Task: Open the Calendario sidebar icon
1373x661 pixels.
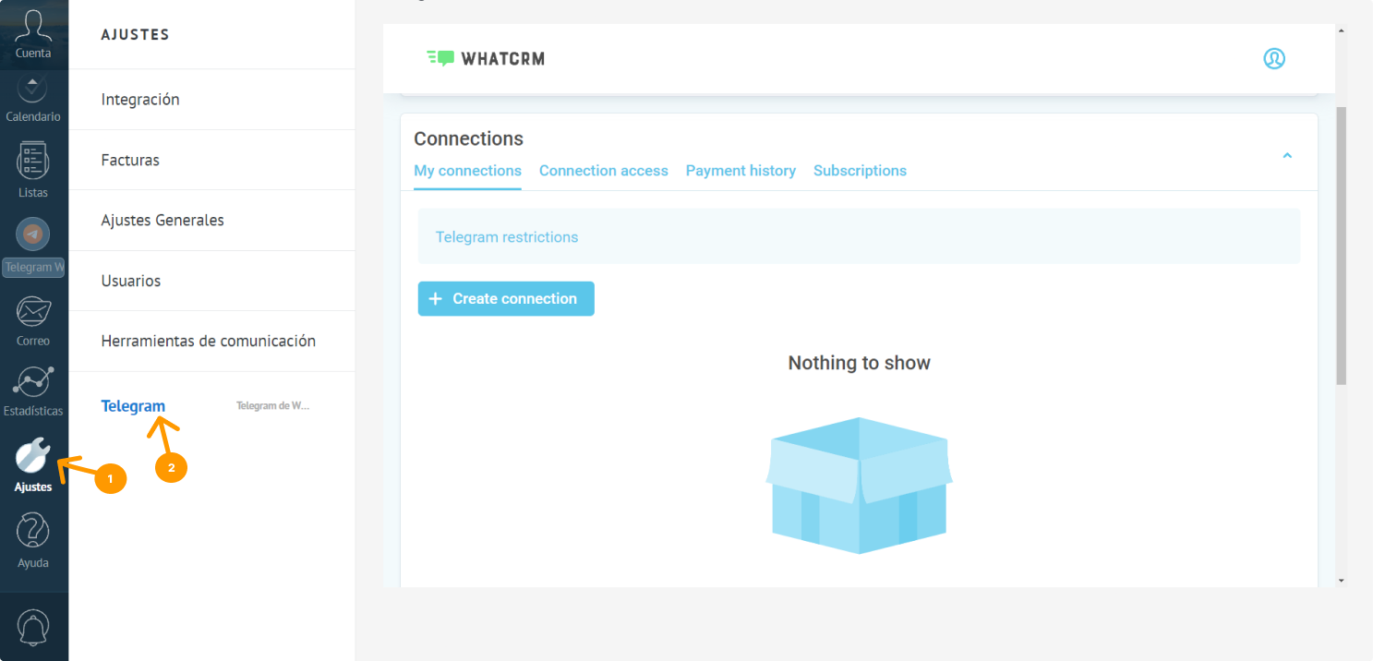Action: coord(33,90)
